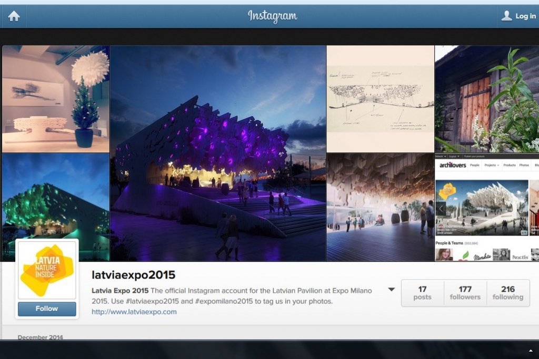539x359 pixels.
Task: Open the large purple-lit pavilion photo
Action: tap(218, 153)
